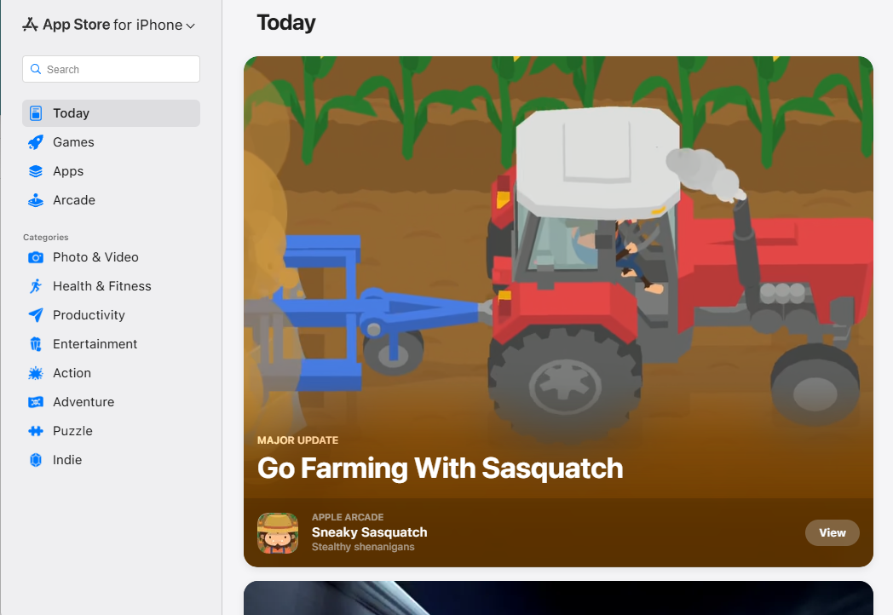The height and width of the screenshot is (615, 893).
Task: Click the Games rocket icon
Action: coord(36,142)
